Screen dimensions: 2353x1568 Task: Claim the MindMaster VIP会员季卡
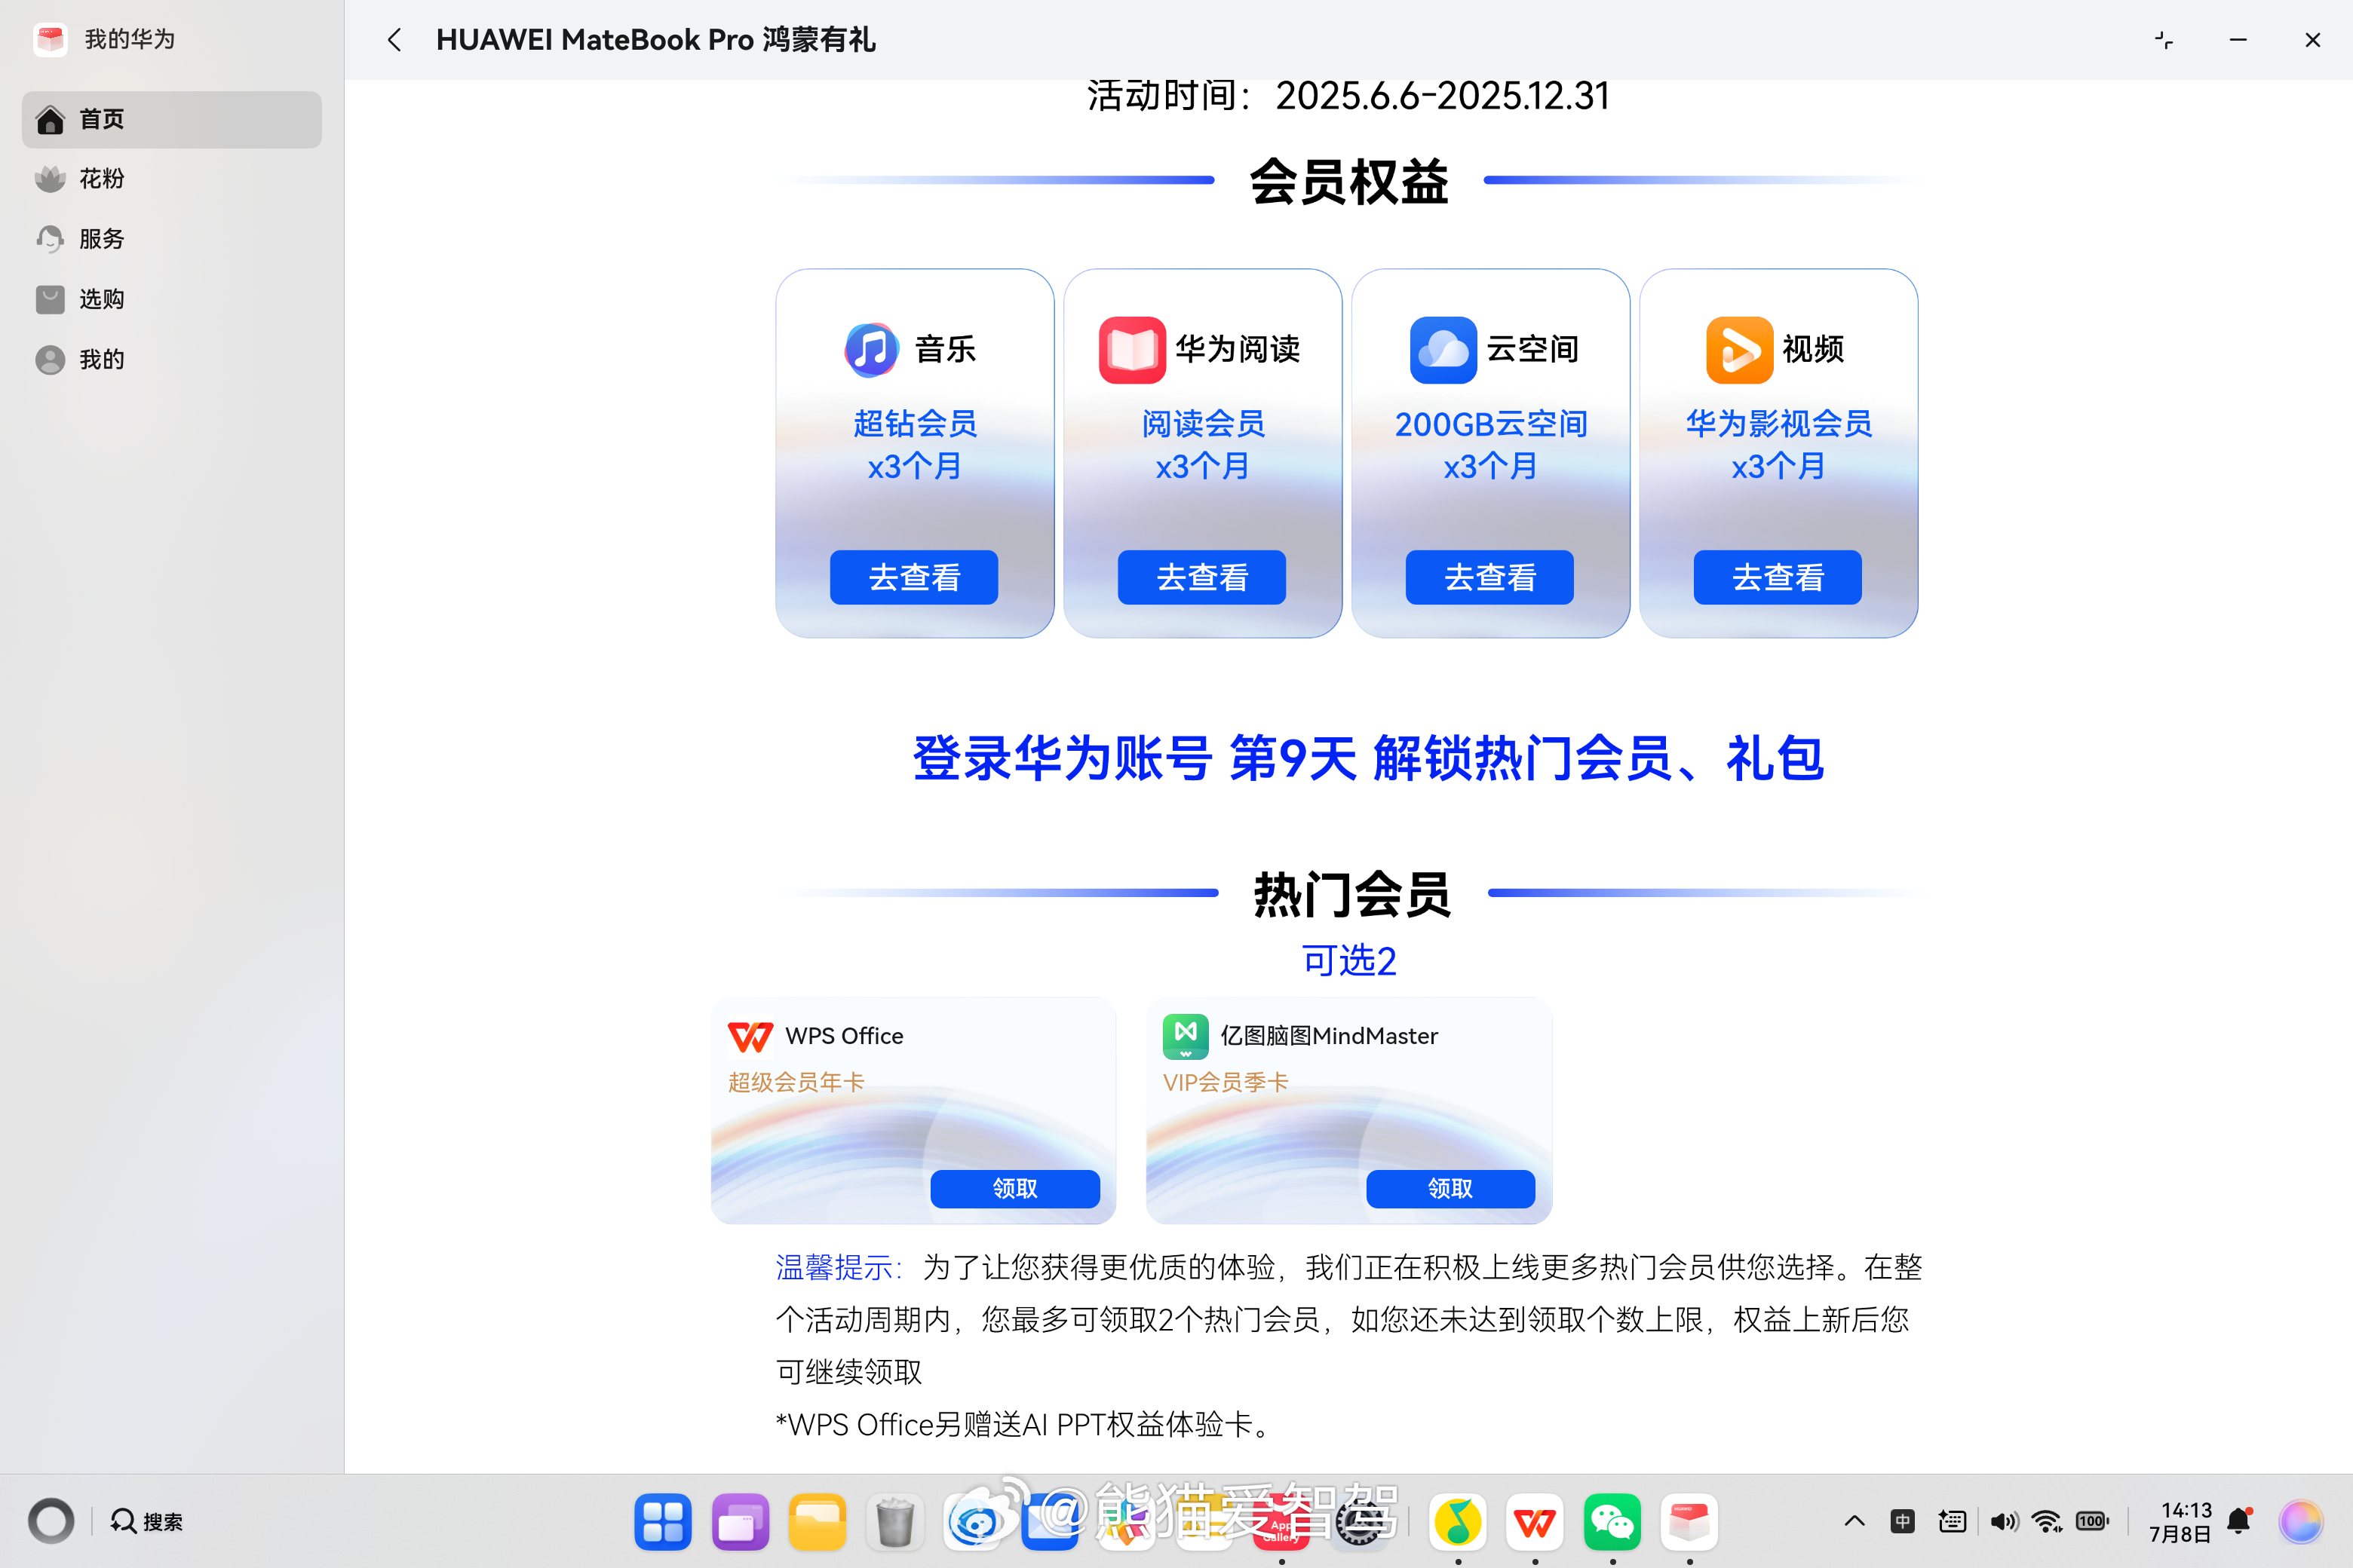[x=1450, y=1188]
